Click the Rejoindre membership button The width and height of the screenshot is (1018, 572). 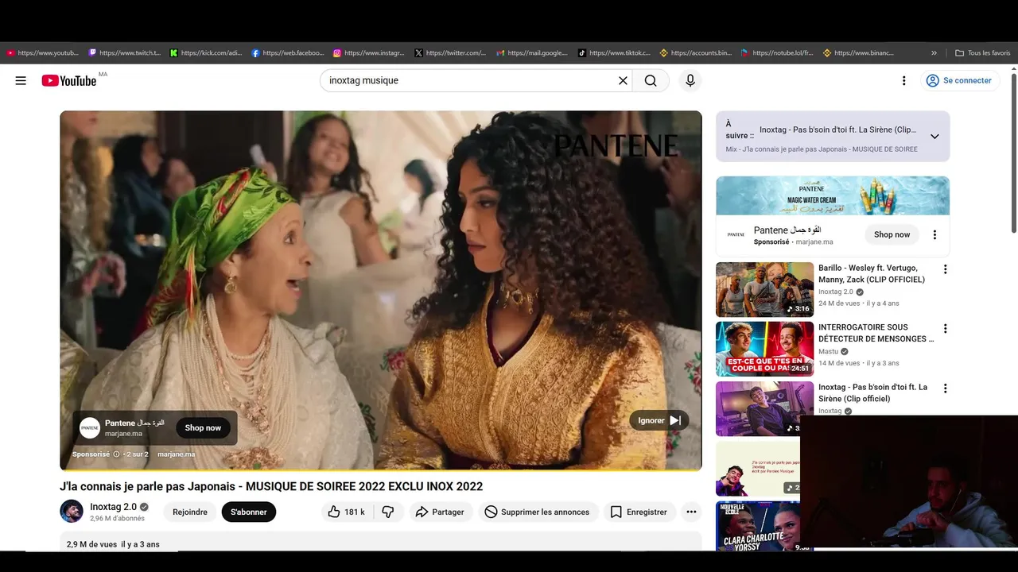coord(190,512)
